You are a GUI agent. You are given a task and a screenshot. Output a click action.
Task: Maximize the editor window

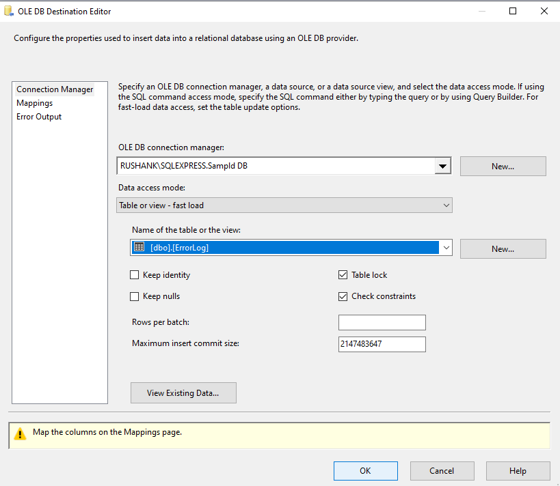point(513,11)
